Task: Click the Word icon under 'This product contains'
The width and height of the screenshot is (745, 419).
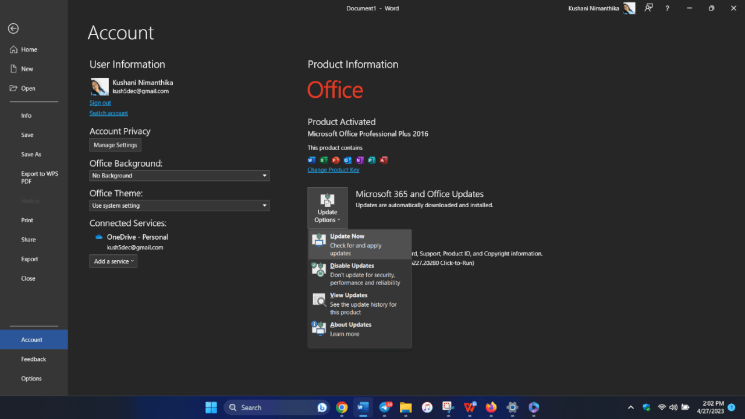Action: pyautogui.click(x=312, y=159)
